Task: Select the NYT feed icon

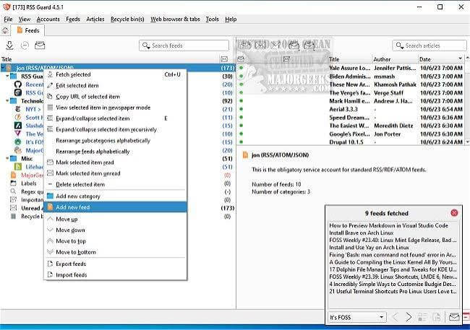Action: (18, 109)
